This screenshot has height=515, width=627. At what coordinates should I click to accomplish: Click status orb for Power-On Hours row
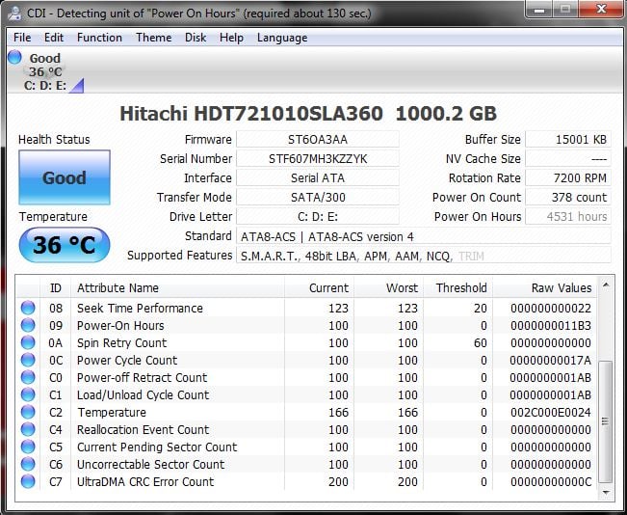(28, 325)
